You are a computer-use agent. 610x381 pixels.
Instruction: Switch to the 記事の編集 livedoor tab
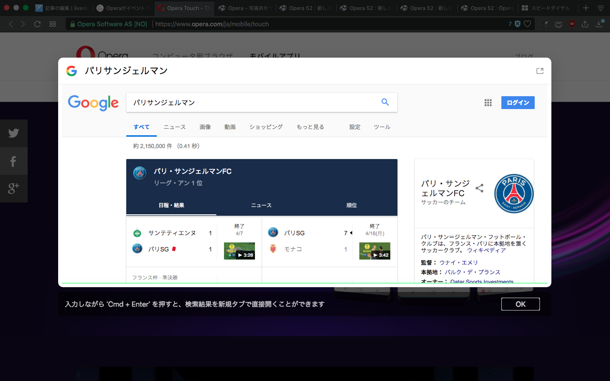click(63, 8)
